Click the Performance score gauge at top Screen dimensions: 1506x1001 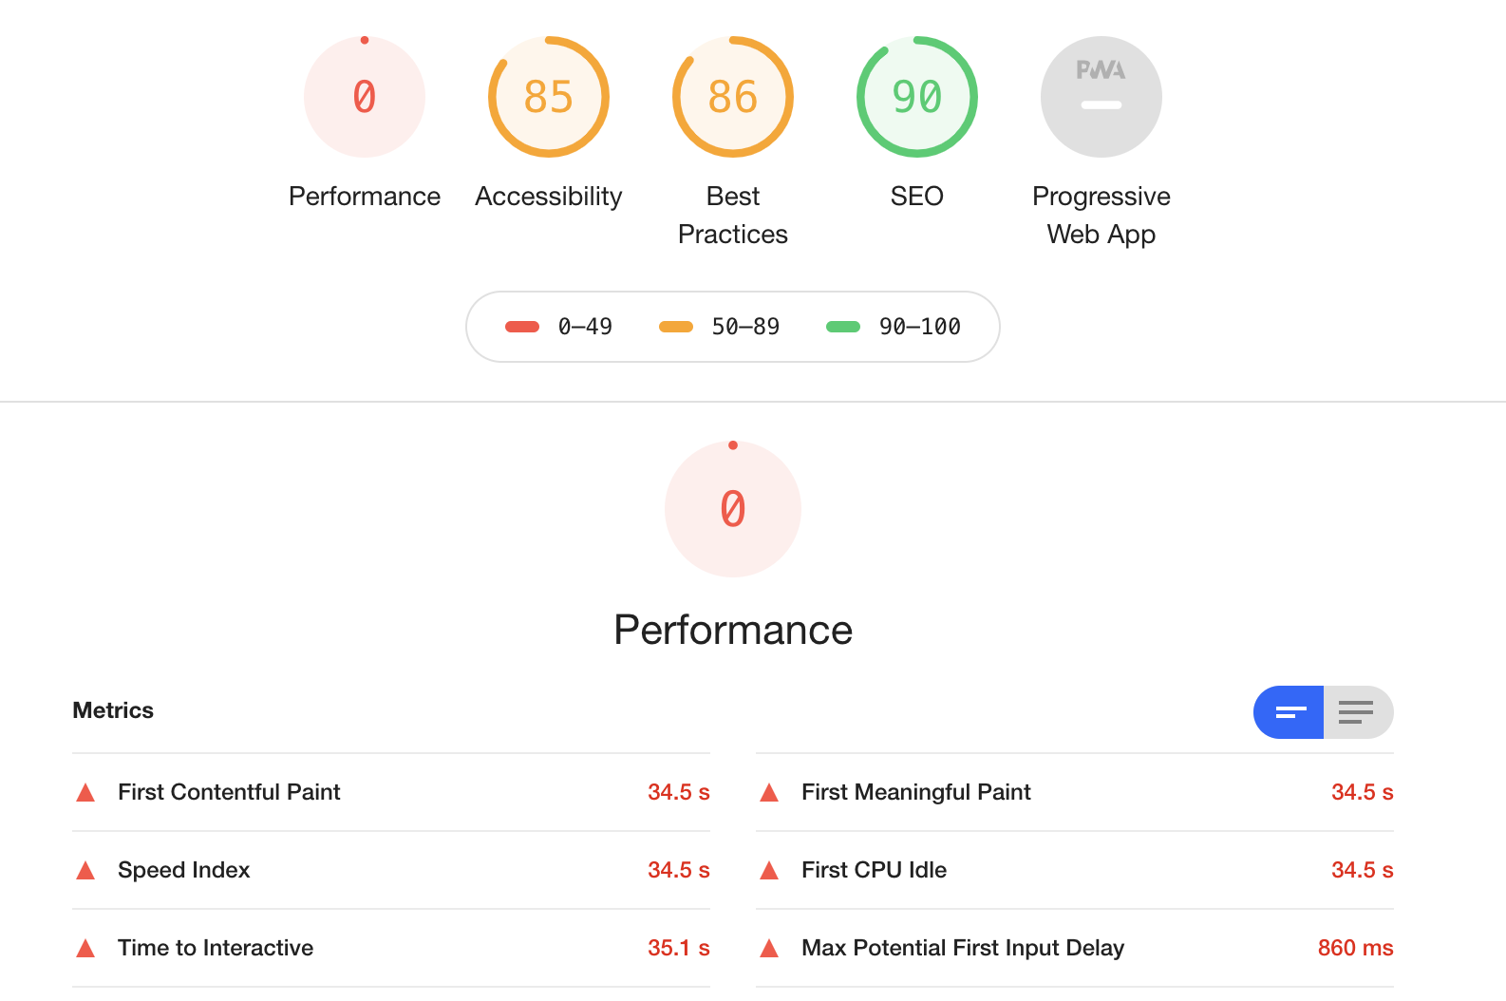[x=365, y=97]
